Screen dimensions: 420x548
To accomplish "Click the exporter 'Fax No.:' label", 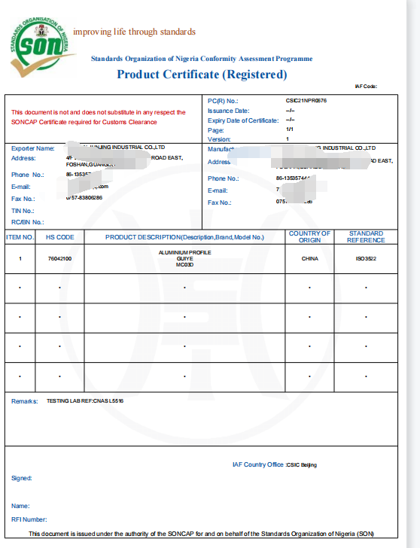I will point(23,199).
